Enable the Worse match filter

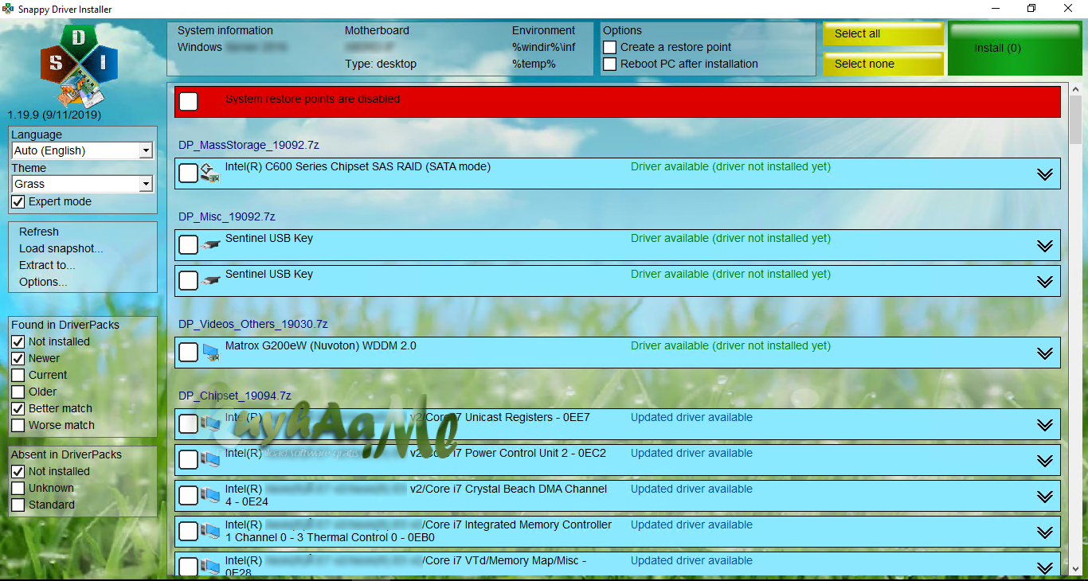(18, 425)
